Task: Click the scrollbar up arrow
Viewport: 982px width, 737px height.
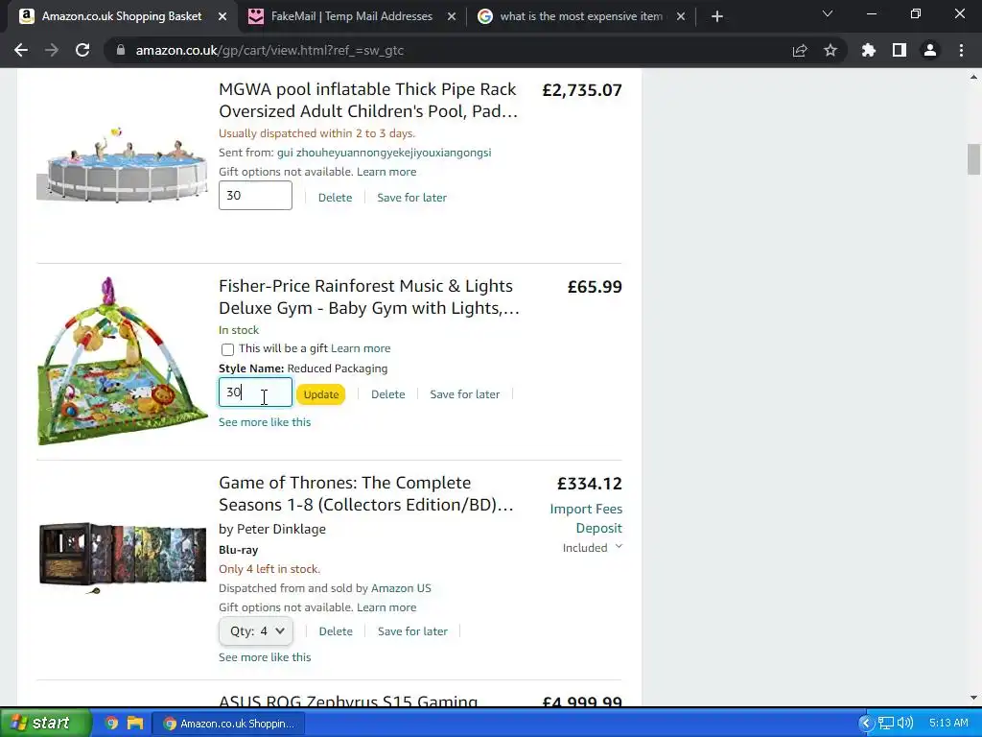Action: point(973,77)
